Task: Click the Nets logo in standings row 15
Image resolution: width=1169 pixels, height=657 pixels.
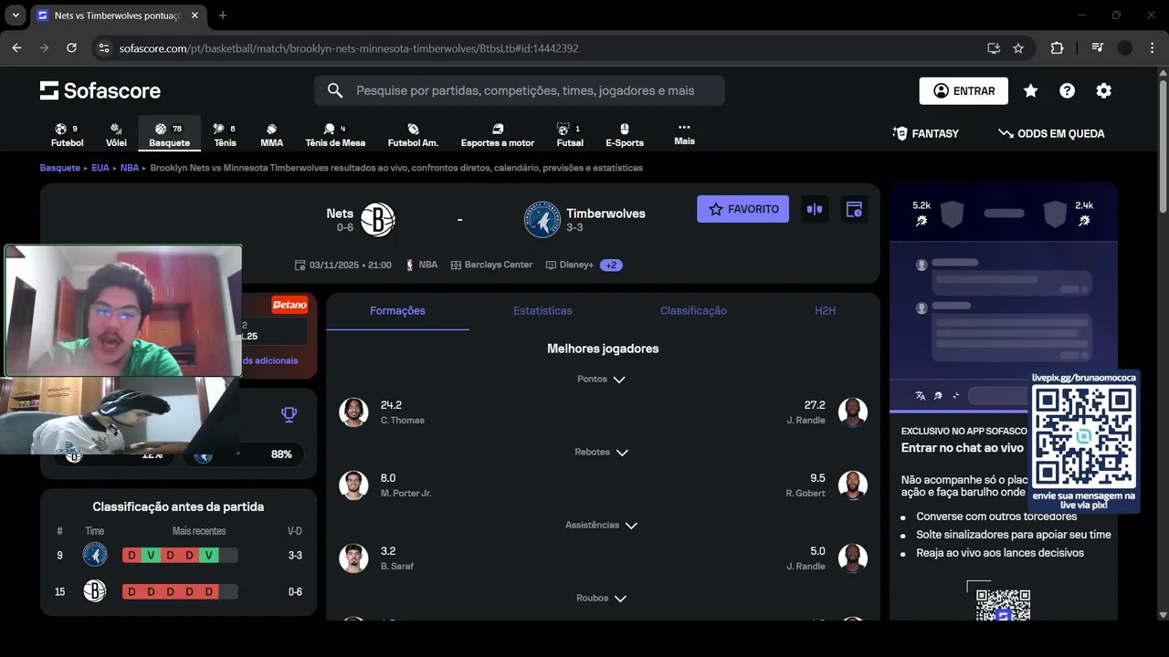Action: [x=95, y=591]
